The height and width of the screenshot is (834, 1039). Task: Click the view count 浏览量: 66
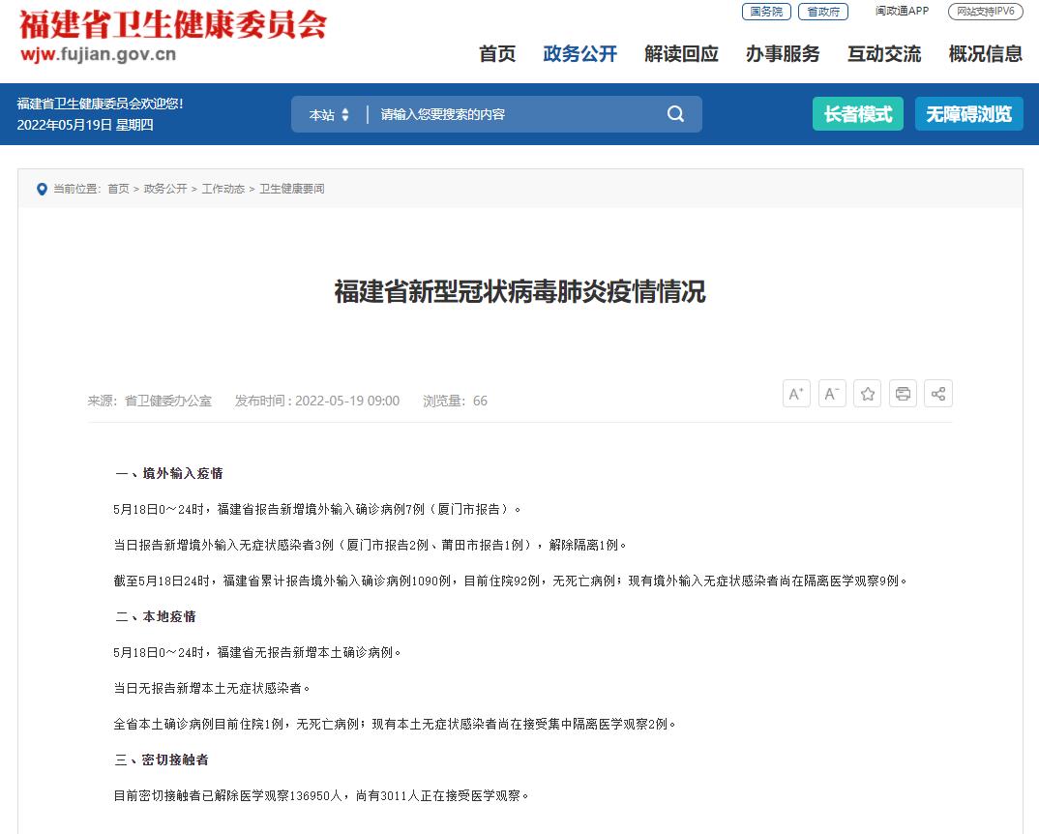456,402
